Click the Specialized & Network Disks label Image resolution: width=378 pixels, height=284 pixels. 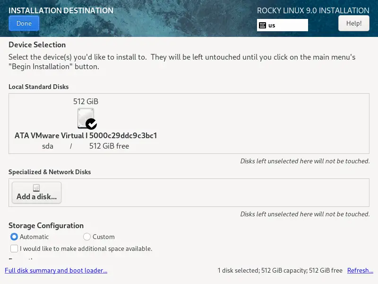point(50,172)
